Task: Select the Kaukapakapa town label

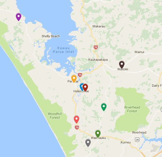Action: click(98, 60)
